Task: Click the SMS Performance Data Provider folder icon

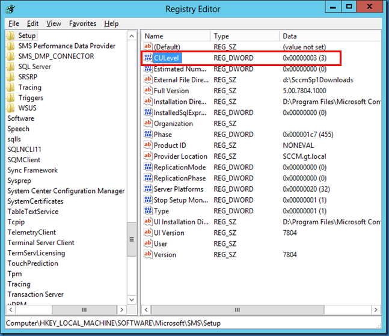Action: point(11,46)
